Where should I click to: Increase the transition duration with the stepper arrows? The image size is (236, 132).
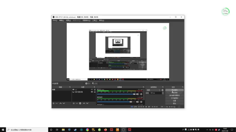click(x=163, y=92)
